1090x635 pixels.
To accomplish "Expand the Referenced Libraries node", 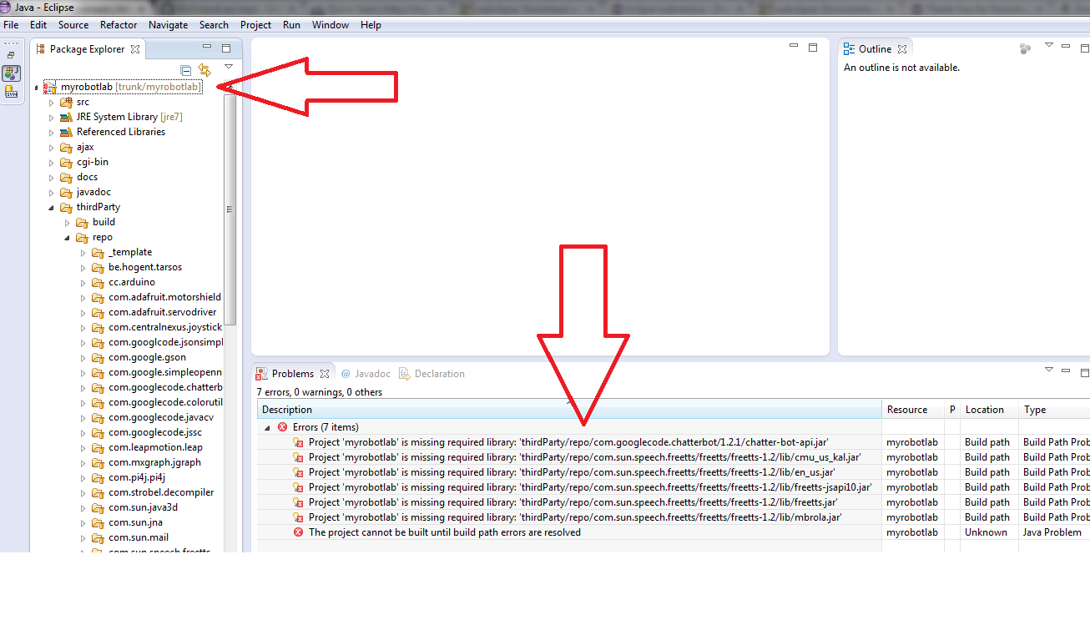I will coord(51,133).
